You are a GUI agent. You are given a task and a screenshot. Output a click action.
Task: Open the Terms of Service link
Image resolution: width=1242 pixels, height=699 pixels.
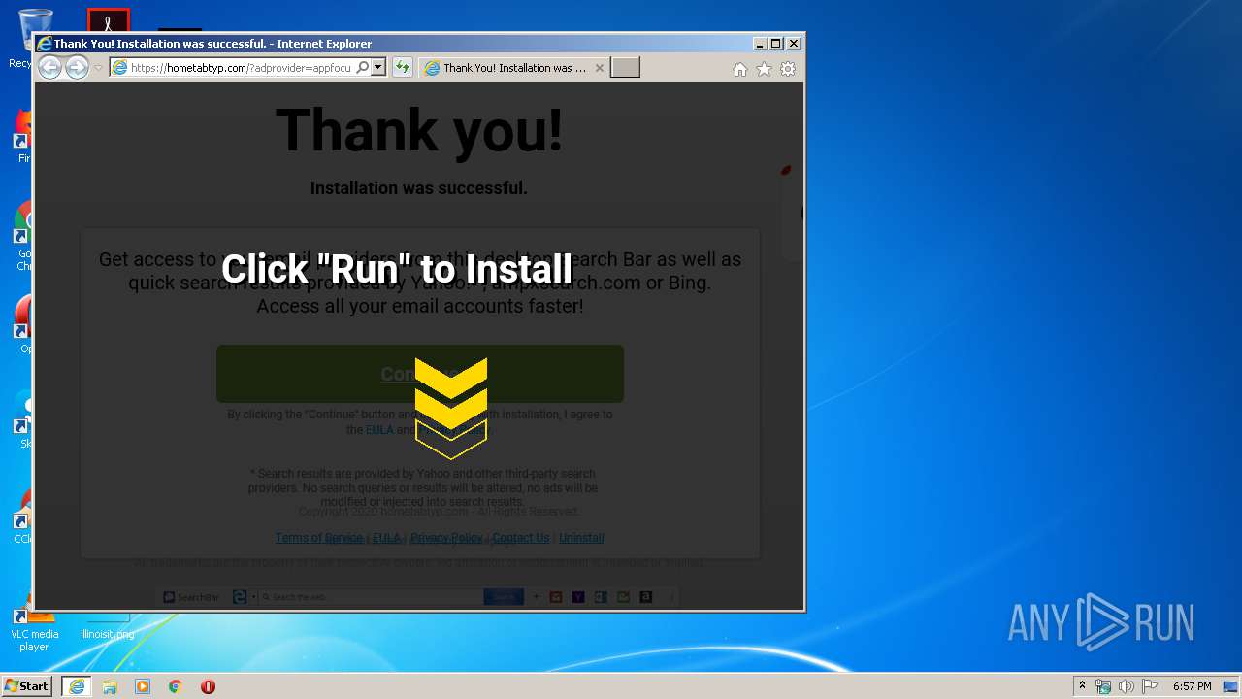(319, 538)
